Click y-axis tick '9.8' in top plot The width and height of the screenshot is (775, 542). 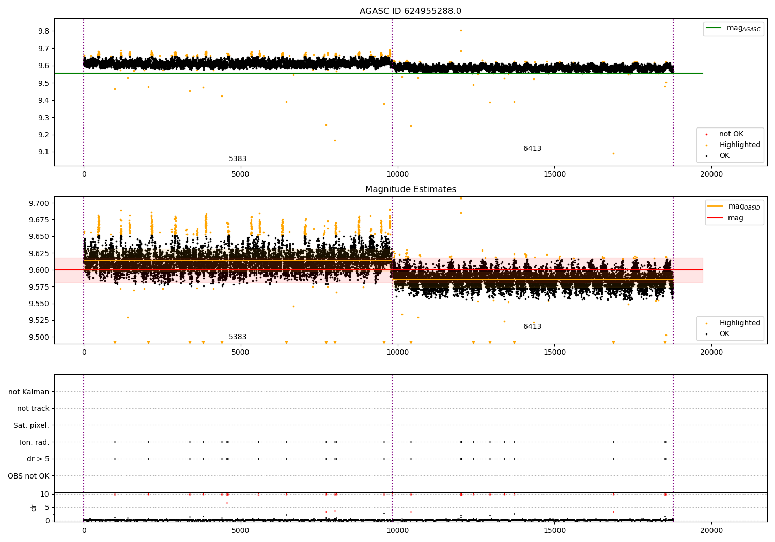pos(43,31)
